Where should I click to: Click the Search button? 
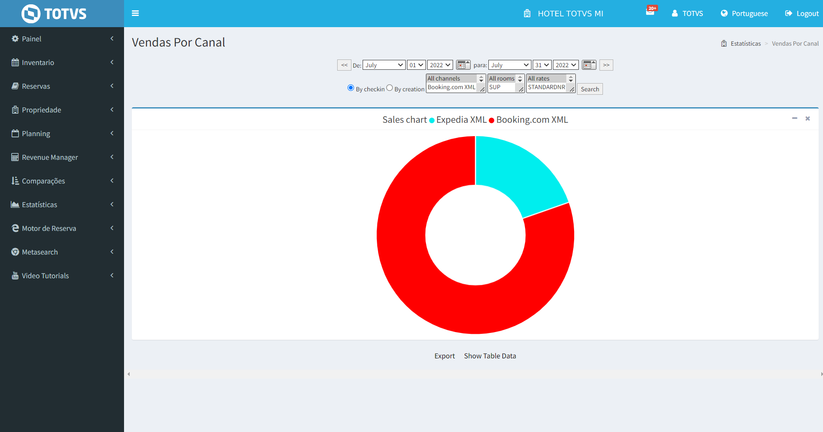coord(590,89)
